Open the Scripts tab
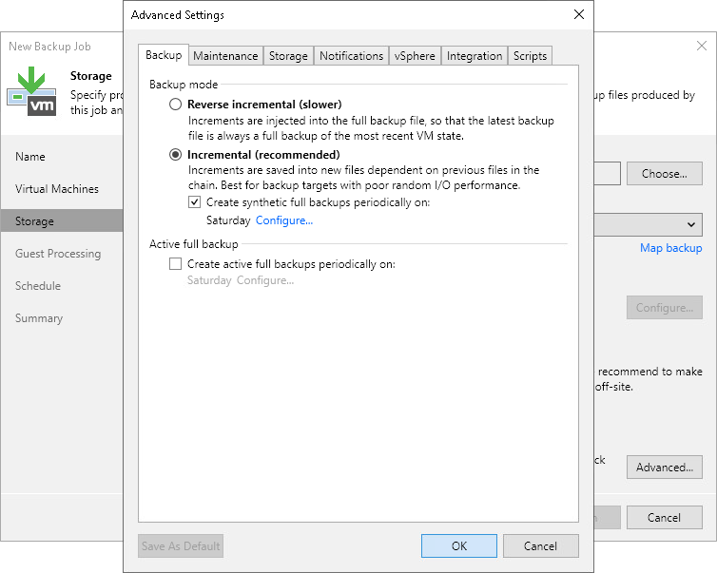 [530, 56]
